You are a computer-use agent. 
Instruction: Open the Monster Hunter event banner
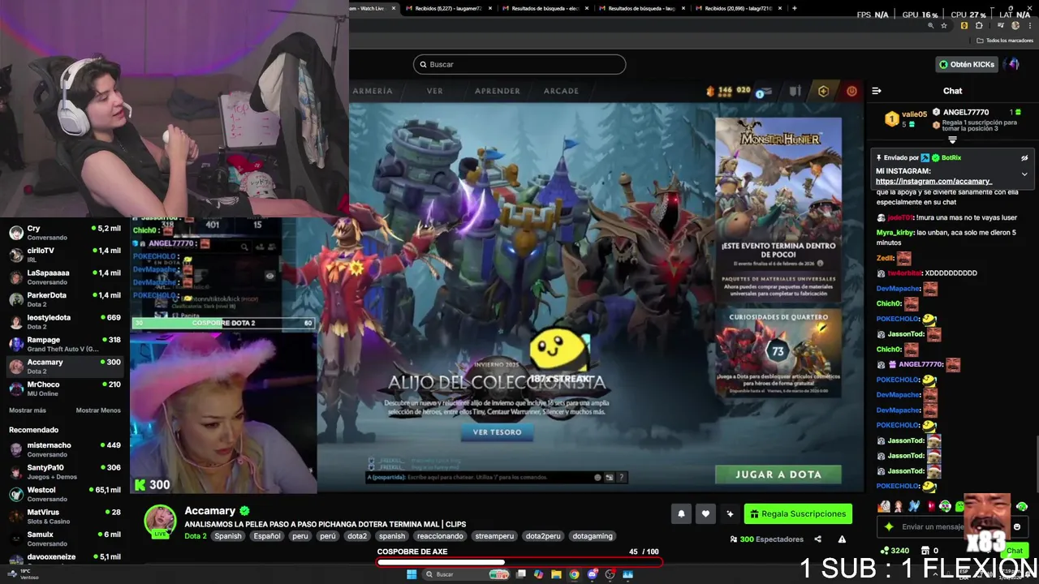pyautogui.click(x=778, y=208)
